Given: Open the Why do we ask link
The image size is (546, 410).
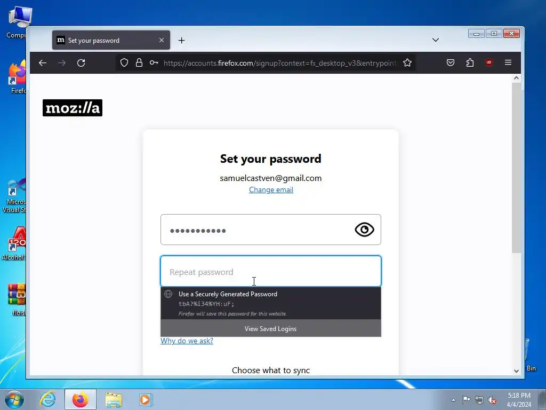Looking at the screenshot, I should (187, 341).
